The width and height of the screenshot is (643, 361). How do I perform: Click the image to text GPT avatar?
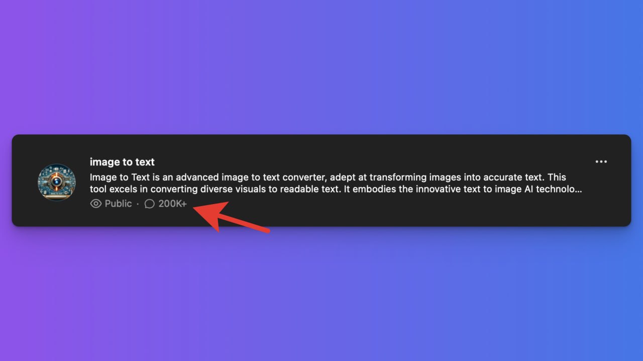57,182
